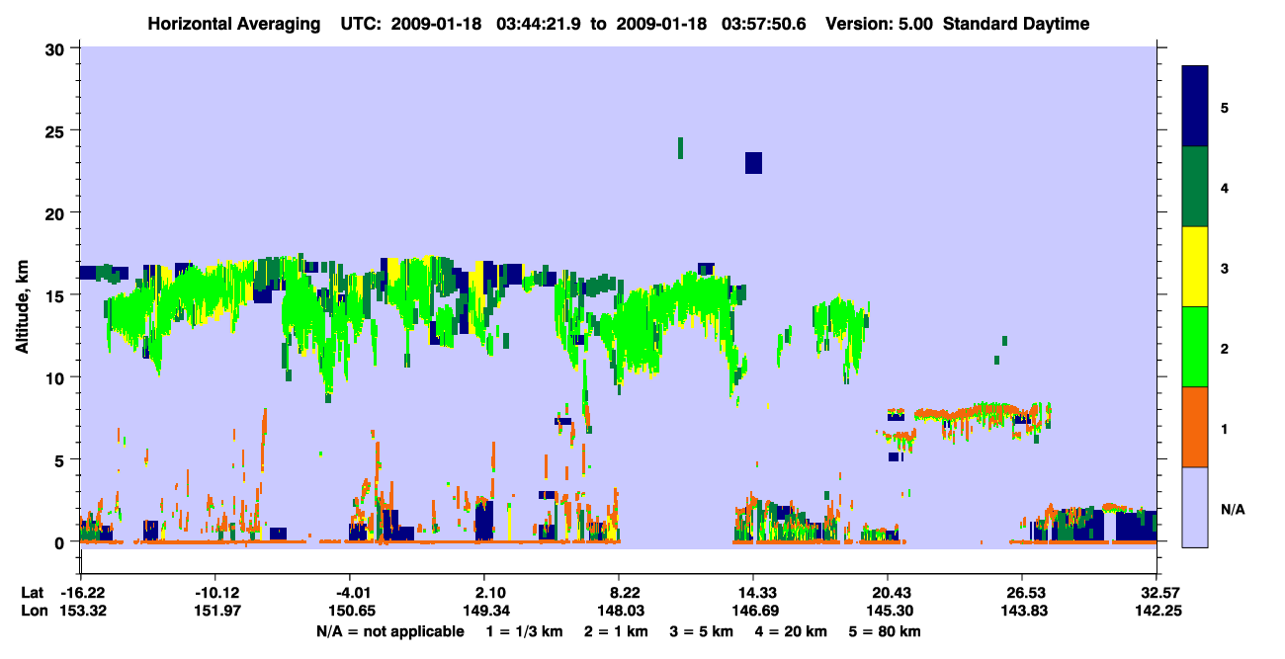Click the yellow level 3 legend swatch

(1195, 267)
